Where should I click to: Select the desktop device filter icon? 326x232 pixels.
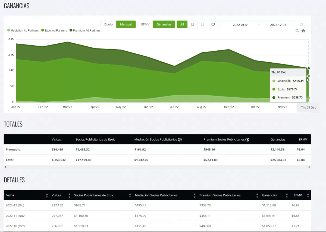(213, 24)
